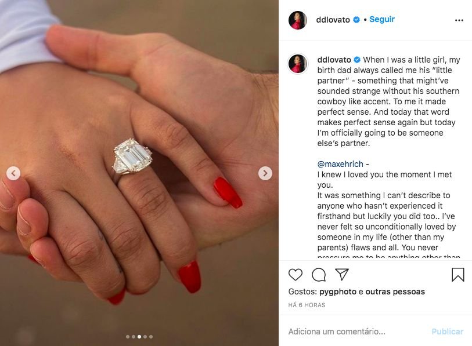Like the post with the heart icon
472x346 pixels.
tap(296, 275)
